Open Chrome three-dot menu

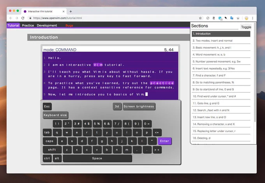tap(253, 18)
